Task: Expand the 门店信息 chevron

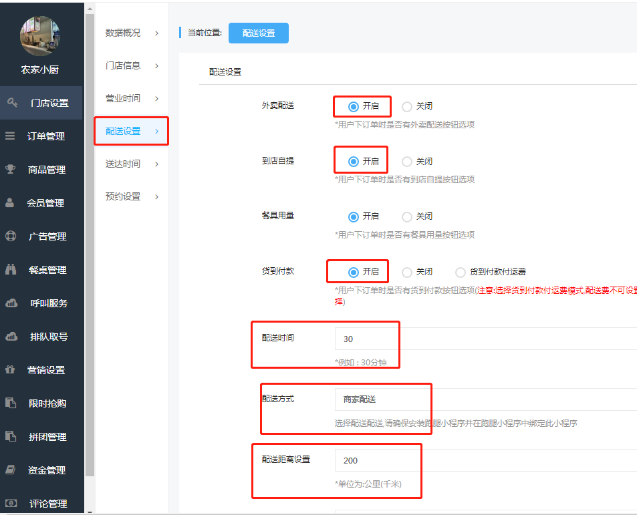Action: pos(157,65)
